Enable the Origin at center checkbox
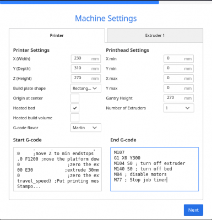The image size is (212, 220). click(75, 98)
